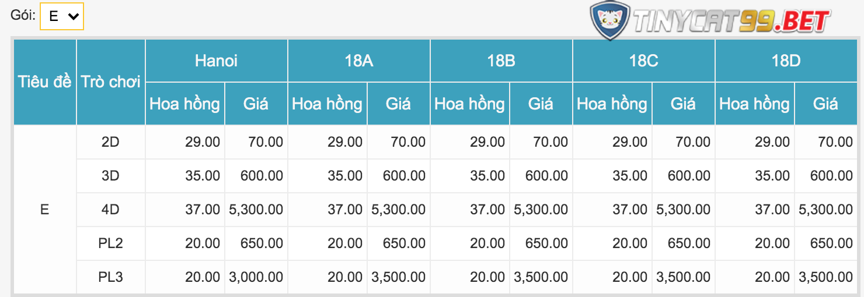This screenshot has width=864, height=297.
Task: Click the Hoa hồng subheader under Hanoi
Action: (x=185, y=104)
